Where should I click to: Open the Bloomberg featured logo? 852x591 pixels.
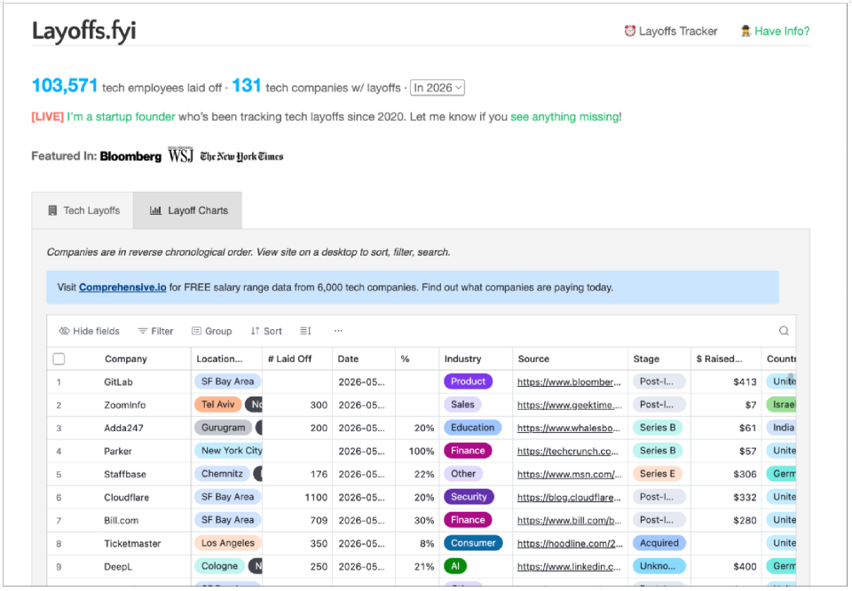pos(130,156)
